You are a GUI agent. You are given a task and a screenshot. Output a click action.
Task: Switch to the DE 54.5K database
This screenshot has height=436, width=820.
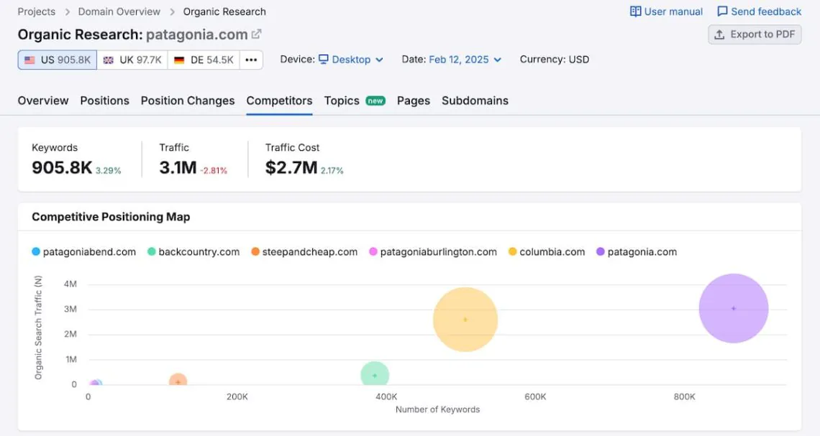coord(204,60)
